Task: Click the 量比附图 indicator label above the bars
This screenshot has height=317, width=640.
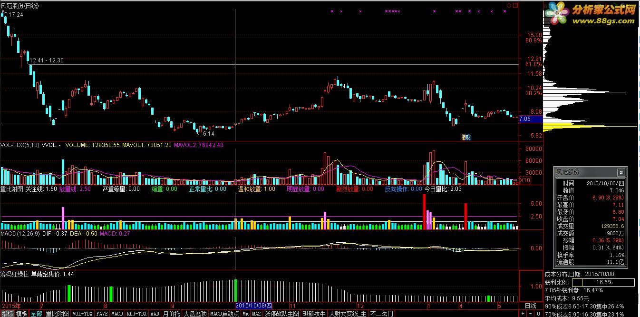Action: (x=11, y=189)
